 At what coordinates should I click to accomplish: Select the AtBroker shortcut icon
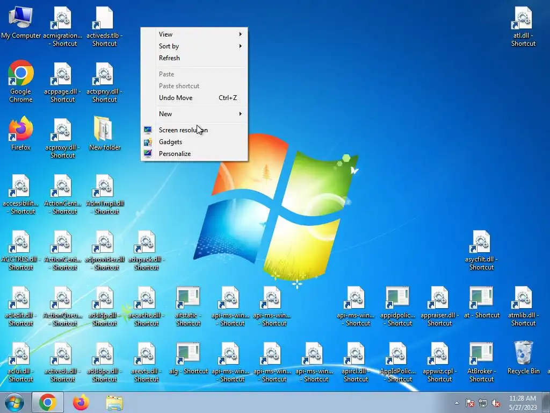click(481, 362)
